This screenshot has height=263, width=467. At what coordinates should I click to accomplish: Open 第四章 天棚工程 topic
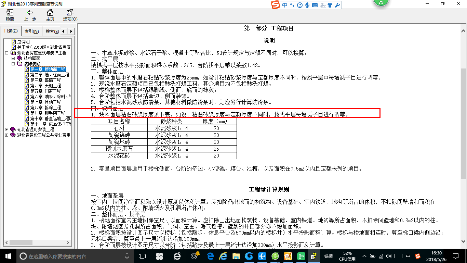point(45,86)
